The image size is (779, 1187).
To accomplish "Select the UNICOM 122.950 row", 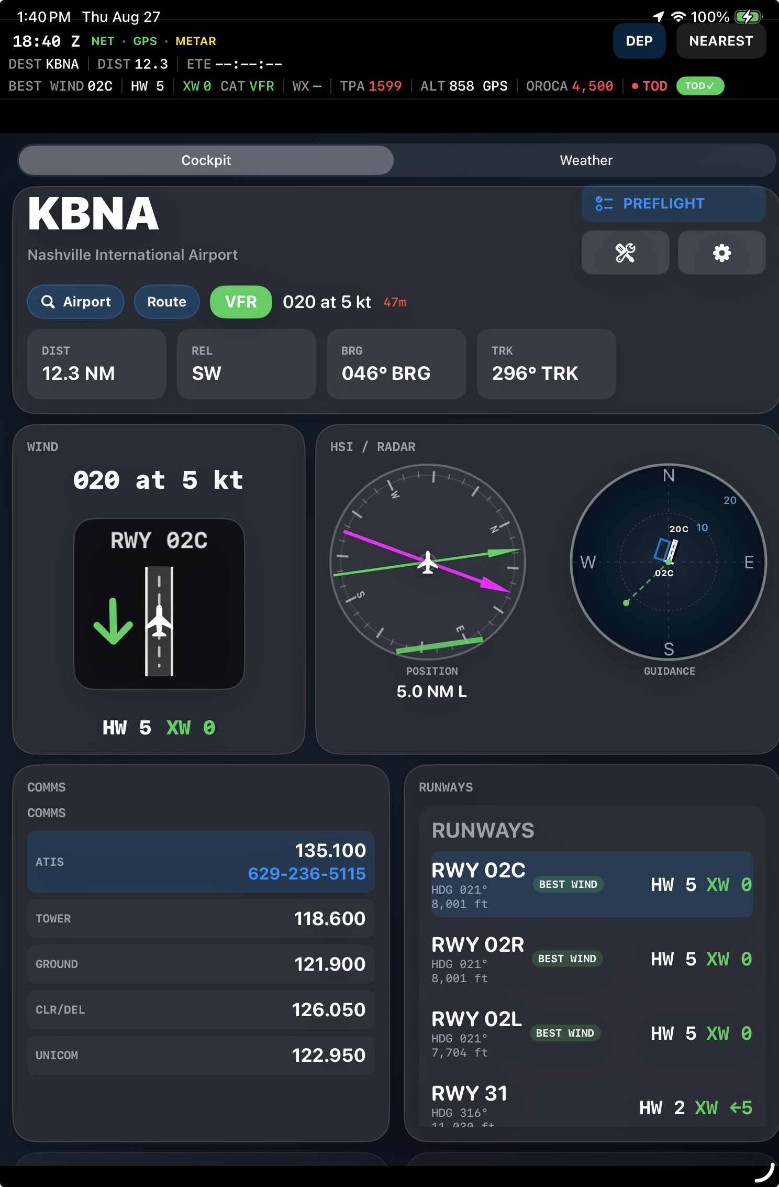I will click(x=201, y=1056).
